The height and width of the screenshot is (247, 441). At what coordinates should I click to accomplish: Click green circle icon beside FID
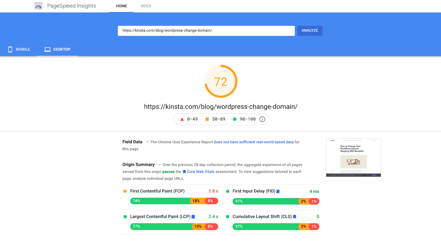tap(228, 192)
